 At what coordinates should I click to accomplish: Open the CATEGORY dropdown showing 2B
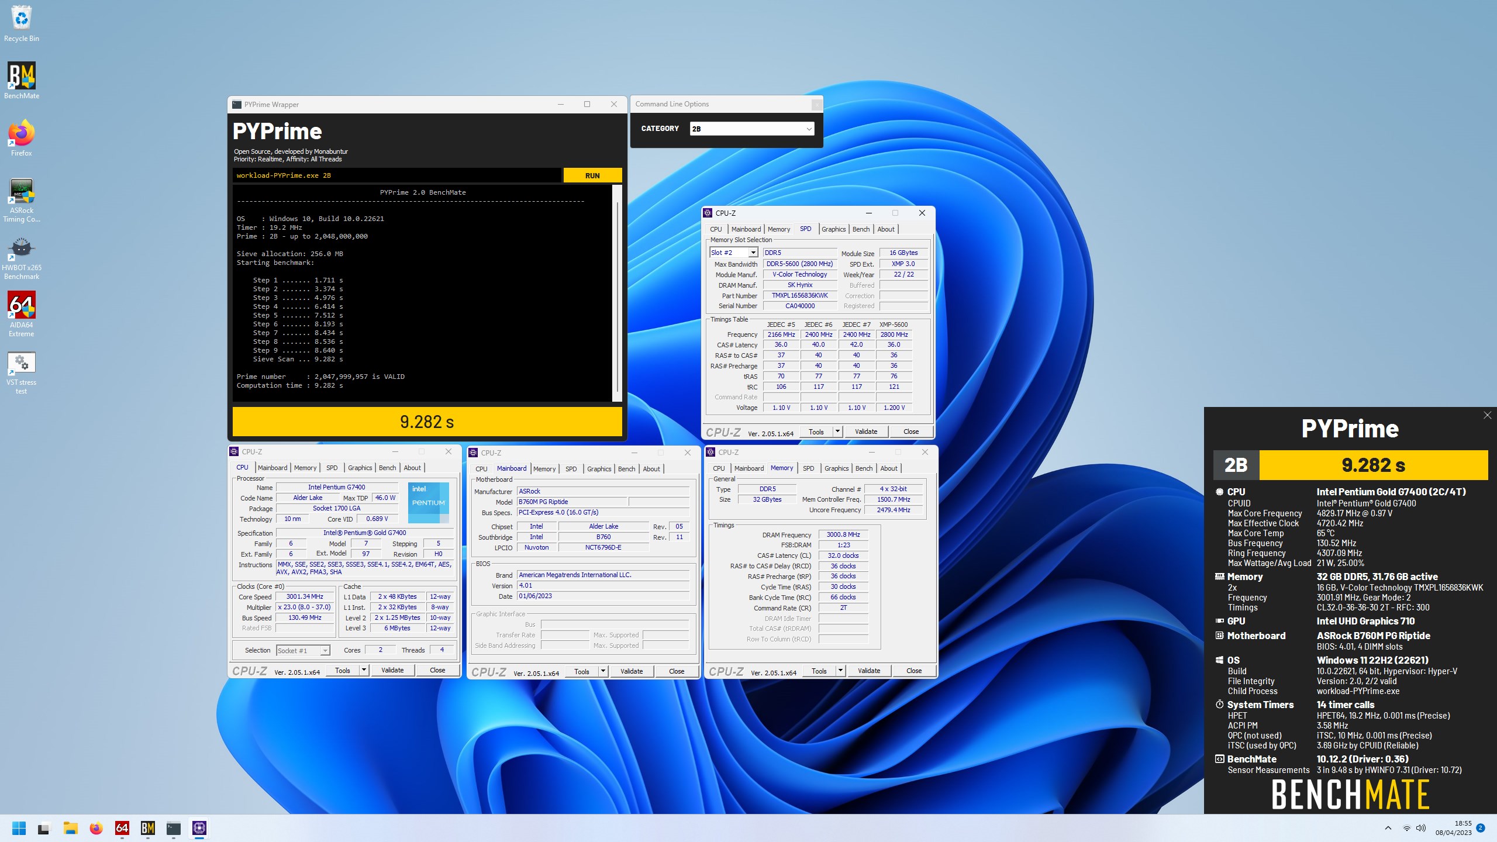pos(751,129)
